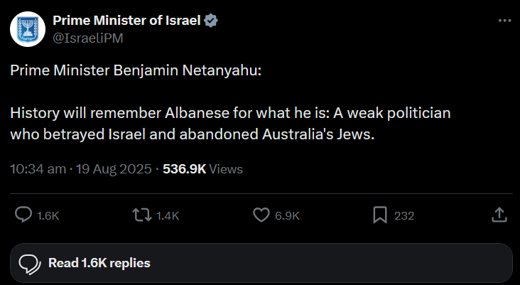This screenshot has height=285, width=520.
Task: Click the speech bubble icon beside Read replies
Action: 28,263
